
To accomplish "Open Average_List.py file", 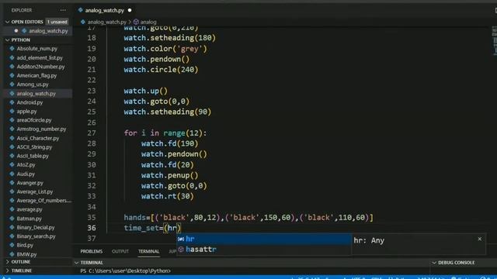I will click(x=34, y=191).
